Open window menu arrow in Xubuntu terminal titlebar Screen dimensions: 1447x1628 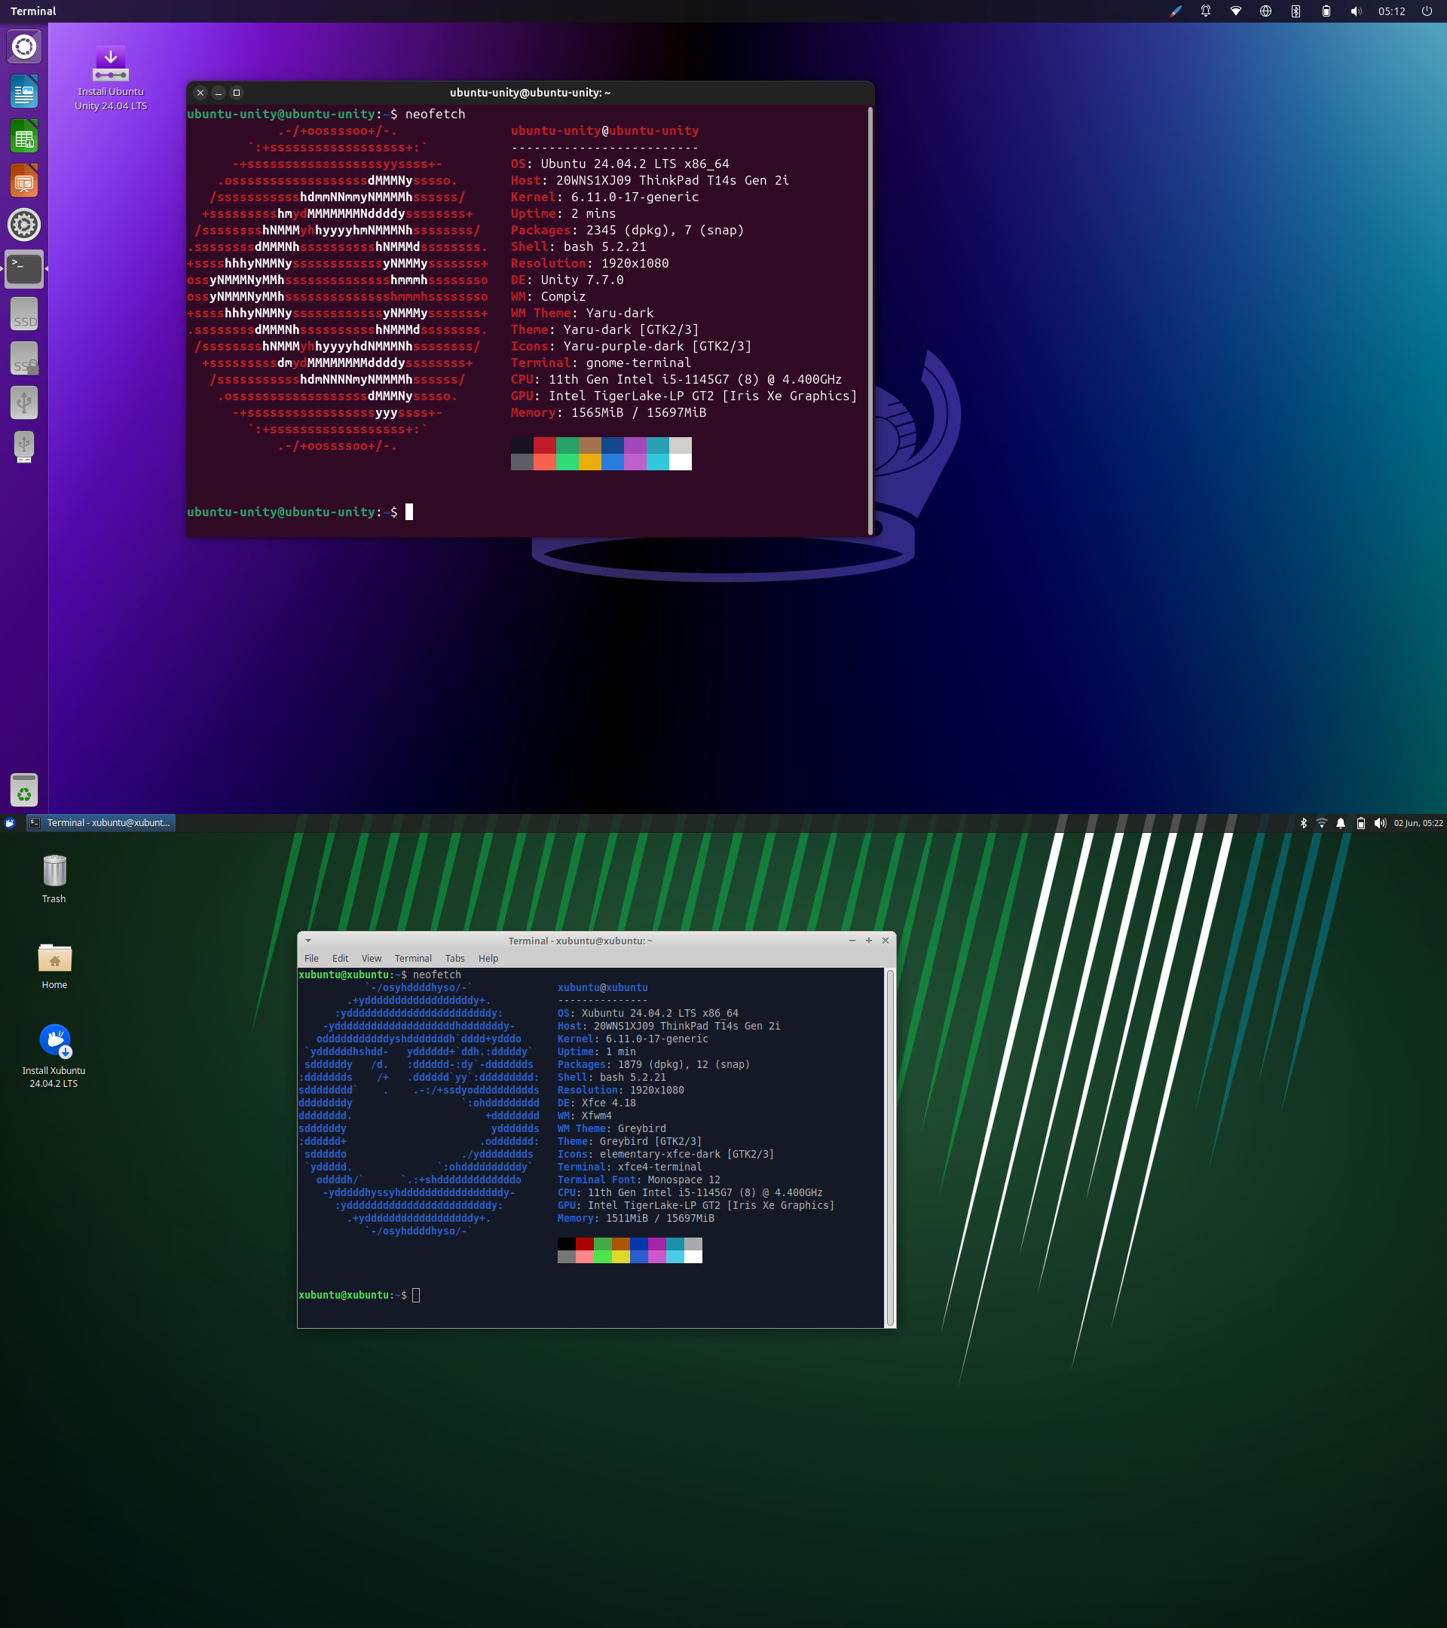(x=308, y=941)
